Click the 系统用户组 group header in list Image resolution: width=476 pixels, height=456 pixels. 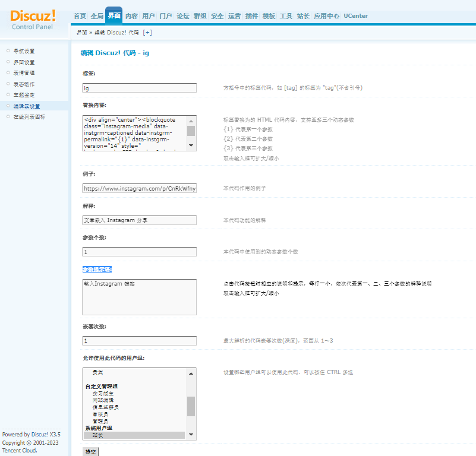pos(99,428)
